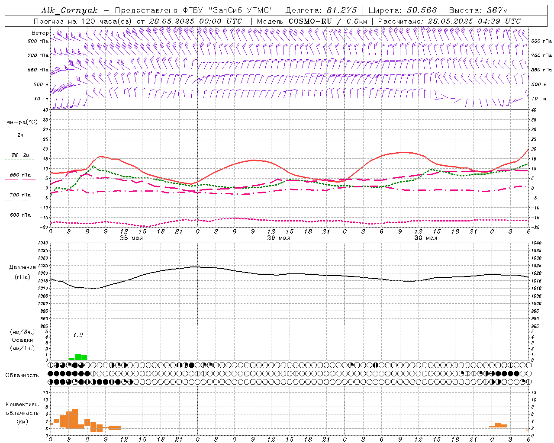Click the 'Осадки' precipitation label
The width and height of the screenshot is (554, 443).
pos(22,340)
